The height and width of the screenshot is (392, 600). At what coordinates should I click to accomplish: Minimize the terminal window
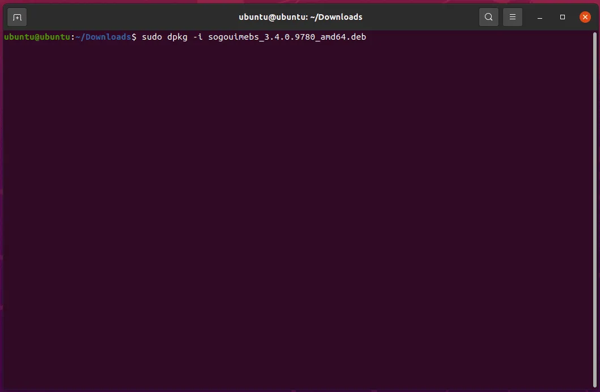540,17
